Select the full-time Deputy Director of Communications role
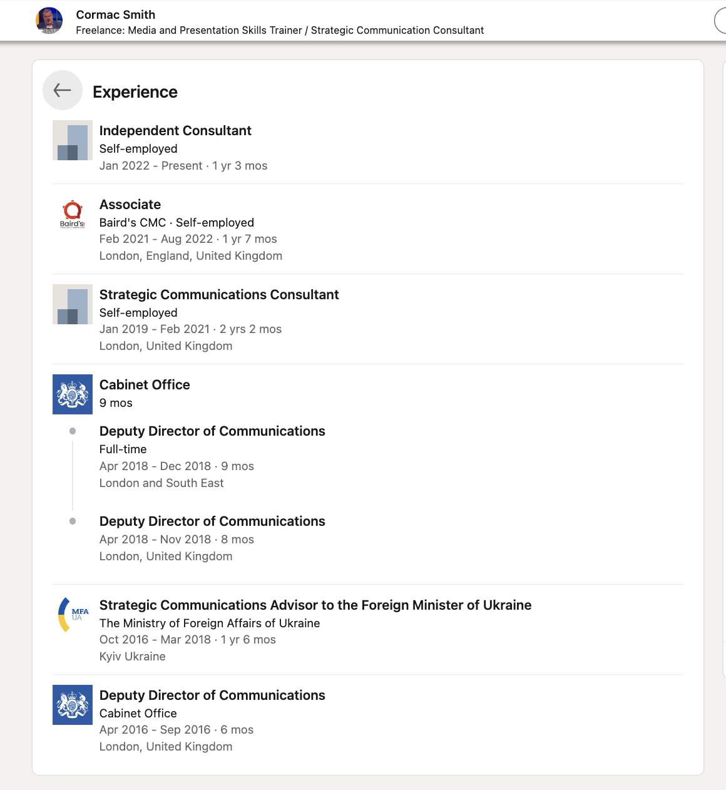This screenshot has width=726, height=790. pos(212,431)
